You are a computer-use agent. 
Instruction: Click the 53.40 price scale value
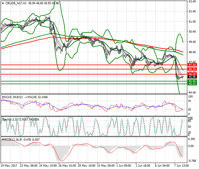click(192, 2)
